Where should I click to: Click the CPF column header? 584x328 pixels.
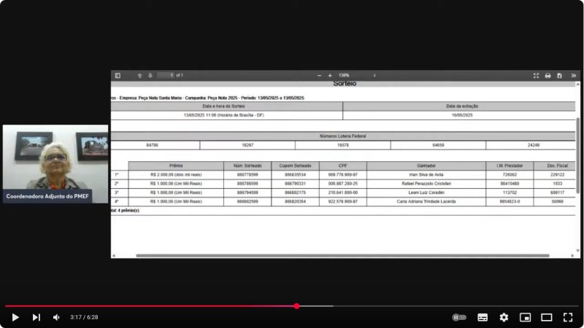tap(342, 165)
